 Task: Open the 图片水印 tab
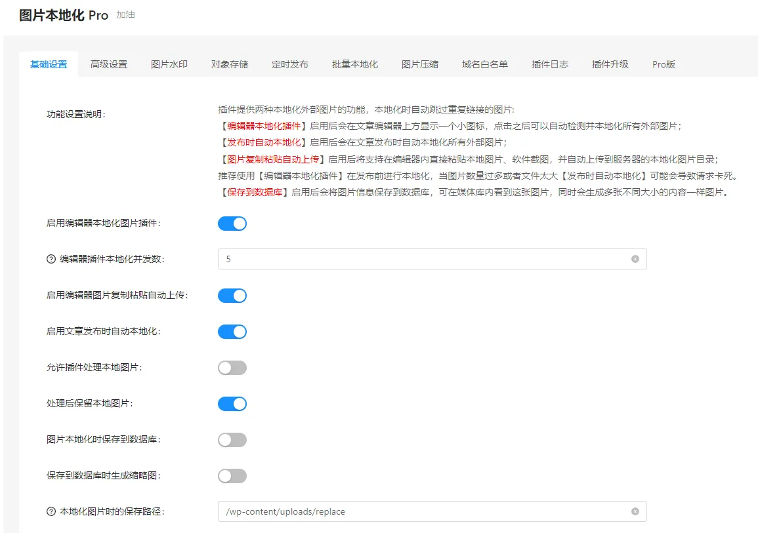coord(169,64)
